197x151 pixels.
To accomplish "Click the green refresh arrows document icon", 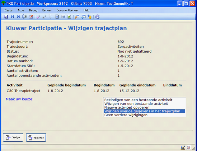I will [x=69, y=17].
